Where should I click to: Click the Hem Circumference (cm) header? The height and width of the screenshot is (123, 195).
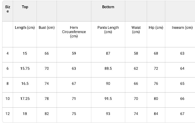click(x=74, y=32)
